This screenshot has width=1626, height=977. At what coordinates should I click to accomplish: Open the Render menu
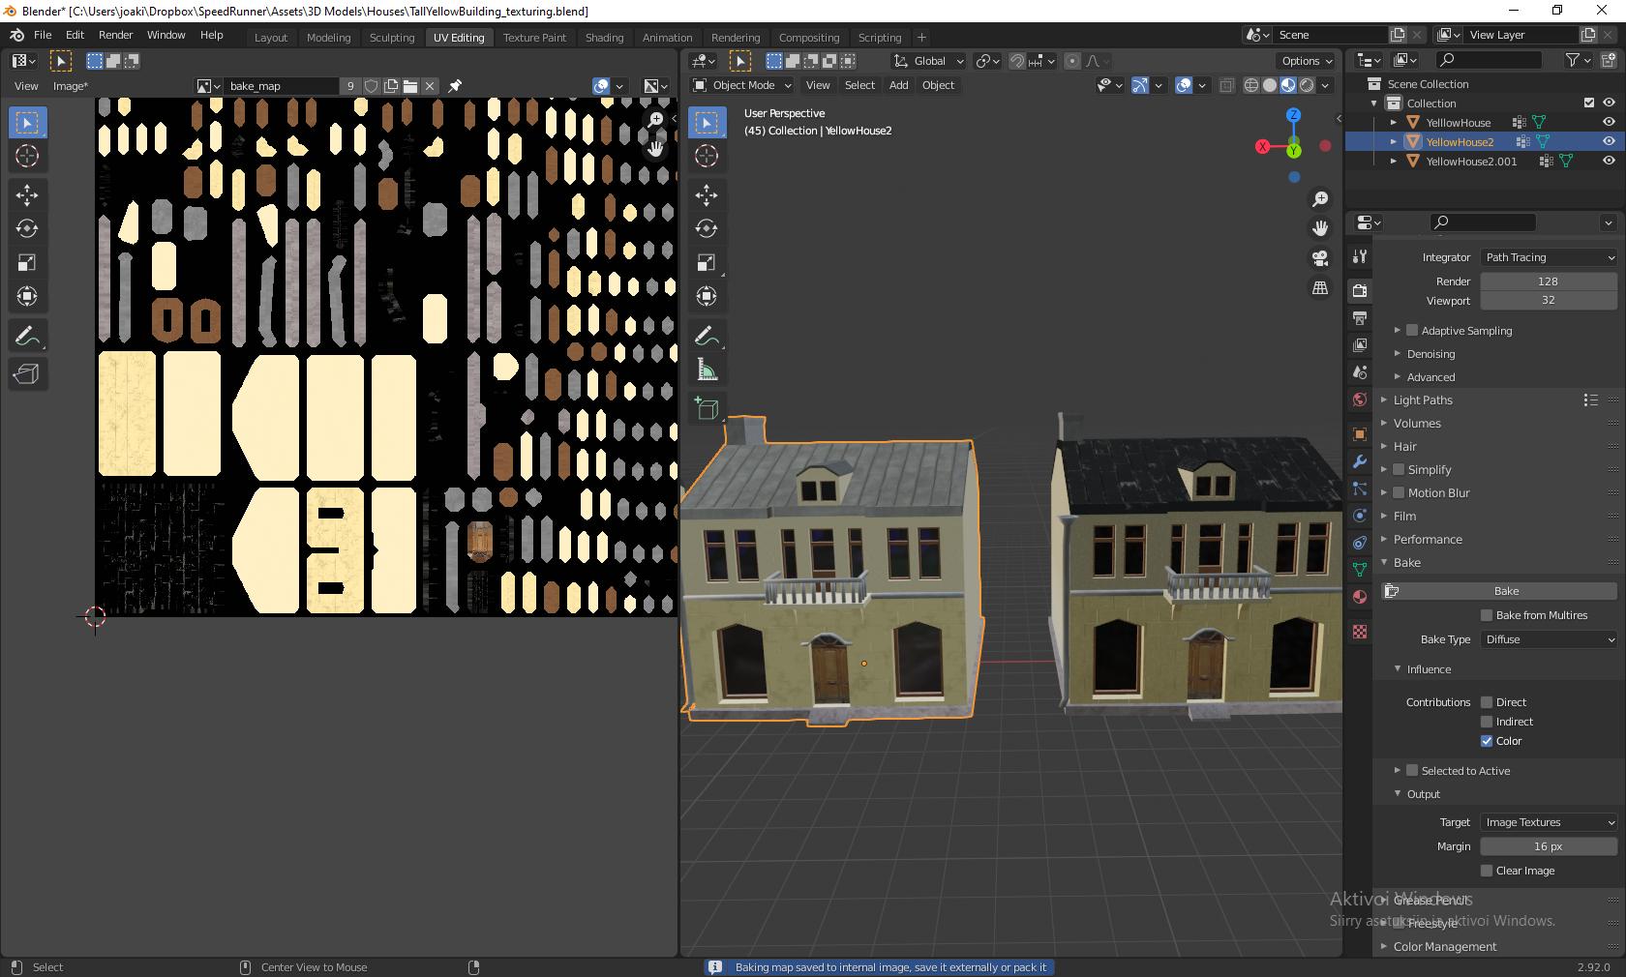coord(115,35)
